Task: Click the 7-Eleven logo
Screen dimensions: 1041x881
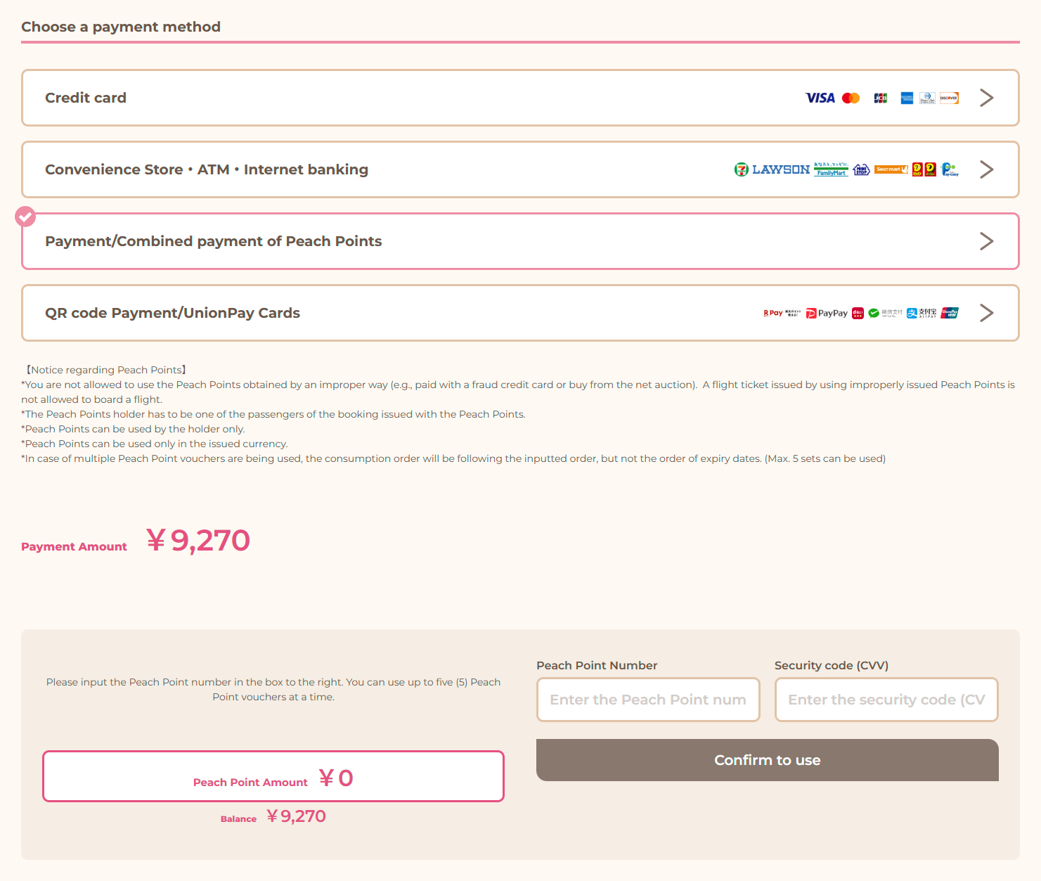Action: pos(742,169)
